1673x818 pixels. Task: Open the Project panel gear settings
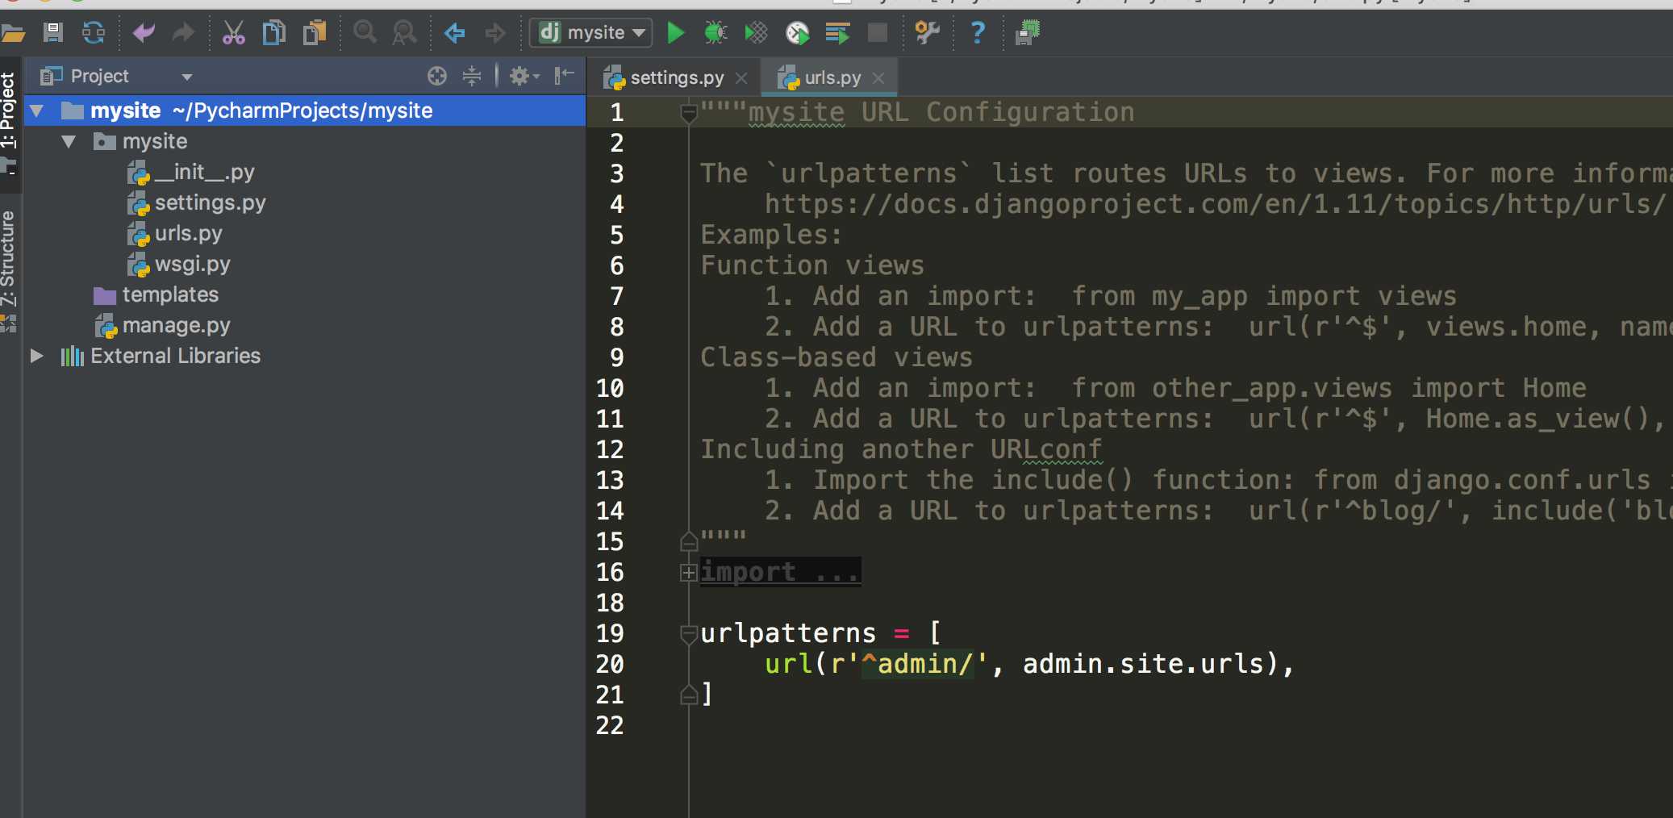coord(524,77)
